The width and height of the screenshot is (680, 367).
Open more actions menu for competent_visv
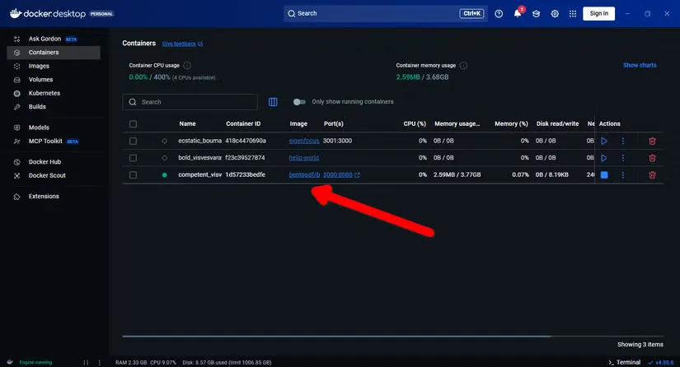coord(622,174)
